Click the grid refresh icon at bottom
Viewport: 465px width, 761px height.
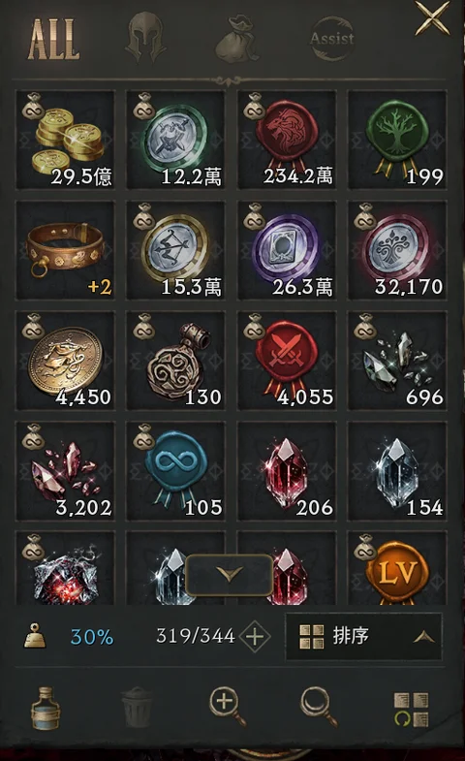point(411,710)
